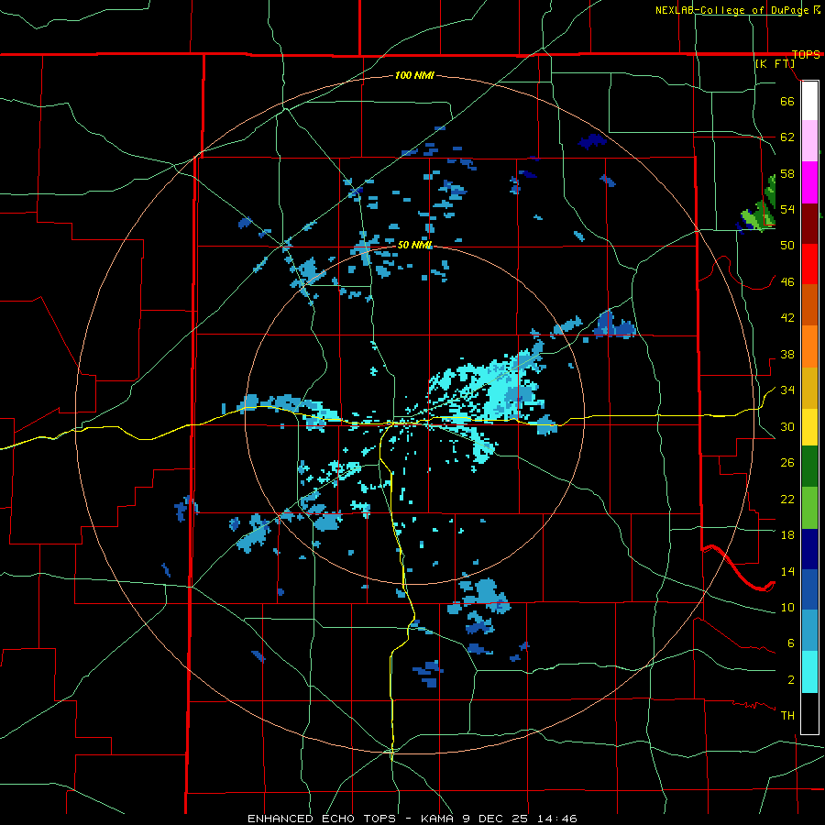Viewport: 825px width, 825px height.
Task: Click the legend value '34'
Action: click(787, 390)
